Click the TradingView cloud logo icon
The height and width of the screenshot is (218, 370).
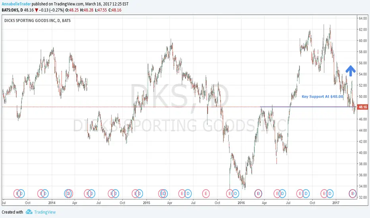pos(29,212)
